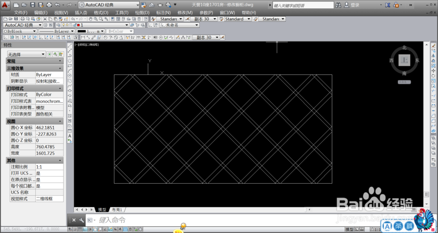
Task: Click the 二维线框 visual style value
Action: (49, 199)
